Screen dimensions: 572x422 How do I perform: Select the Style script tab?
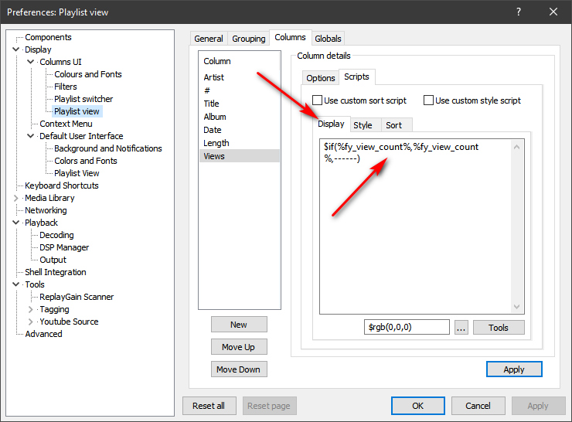coord(363,125)
